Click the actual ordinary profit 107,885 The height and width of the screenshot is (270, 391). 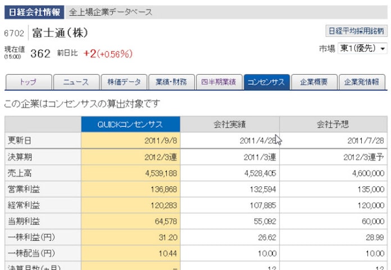pos(263,205)
